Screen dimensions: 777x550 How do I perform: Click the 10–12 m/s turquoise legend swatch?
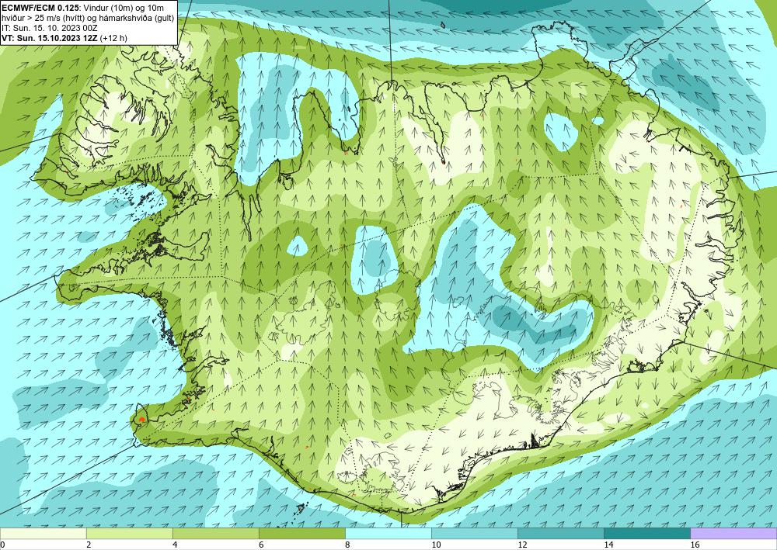pos(475,534)
